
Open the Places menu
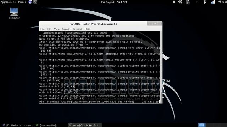click(22, 2)
